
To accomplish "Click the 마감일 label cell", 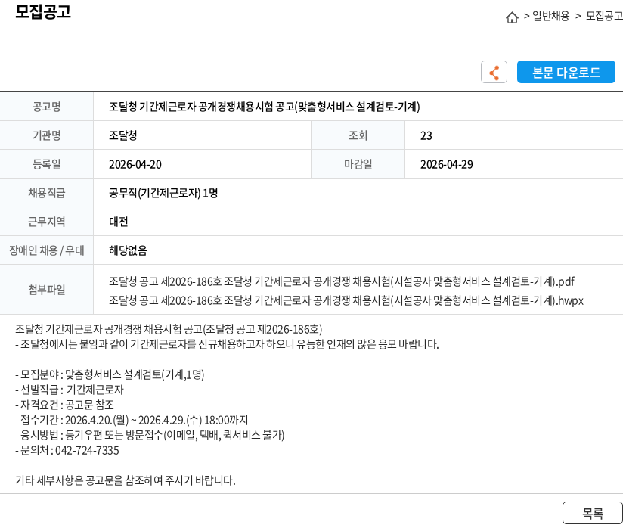I will (x=358, y=164).
